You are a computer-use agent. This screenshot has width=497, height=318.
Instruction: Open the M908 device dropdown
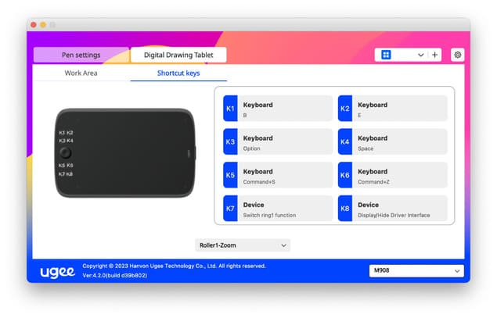point(416,270)
